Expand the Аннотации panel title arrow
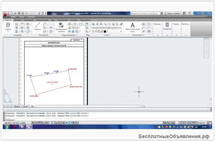Screen dimensions: 215x141 pyautogui.click(x=144, y=35)
